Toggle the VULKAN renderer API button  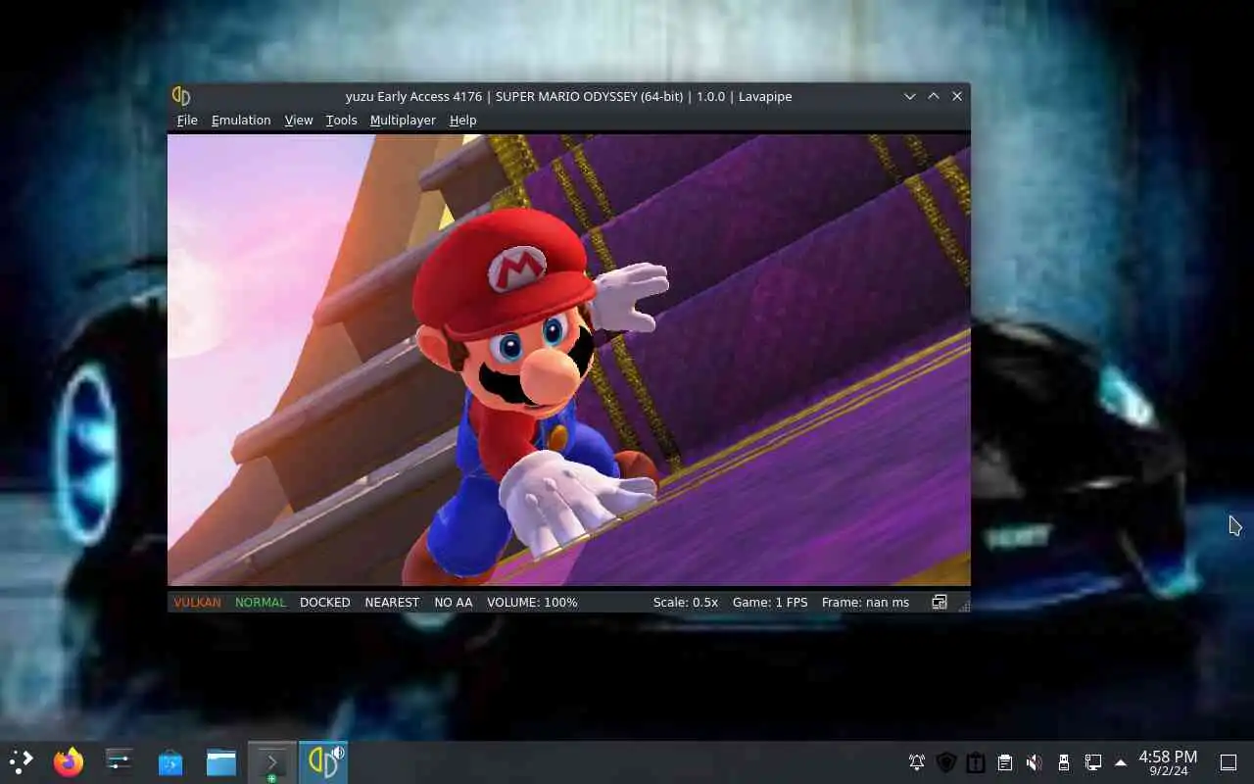click(x=197, y=602)
